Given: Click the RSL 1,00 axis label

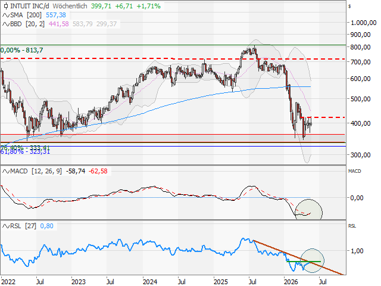Looking at the screenshot, I should pos(357,251).
